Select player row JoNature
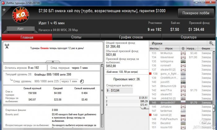This screenshot has width=217, height=130. point(180,107)
